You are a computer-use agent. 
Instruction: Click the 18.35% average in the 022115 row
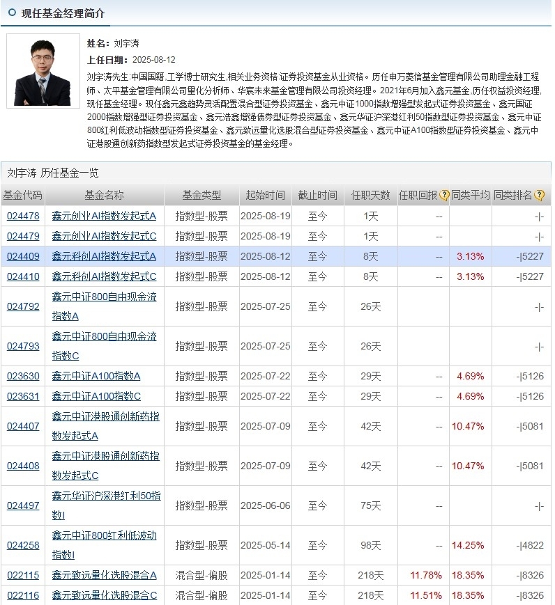pos(468,575)
